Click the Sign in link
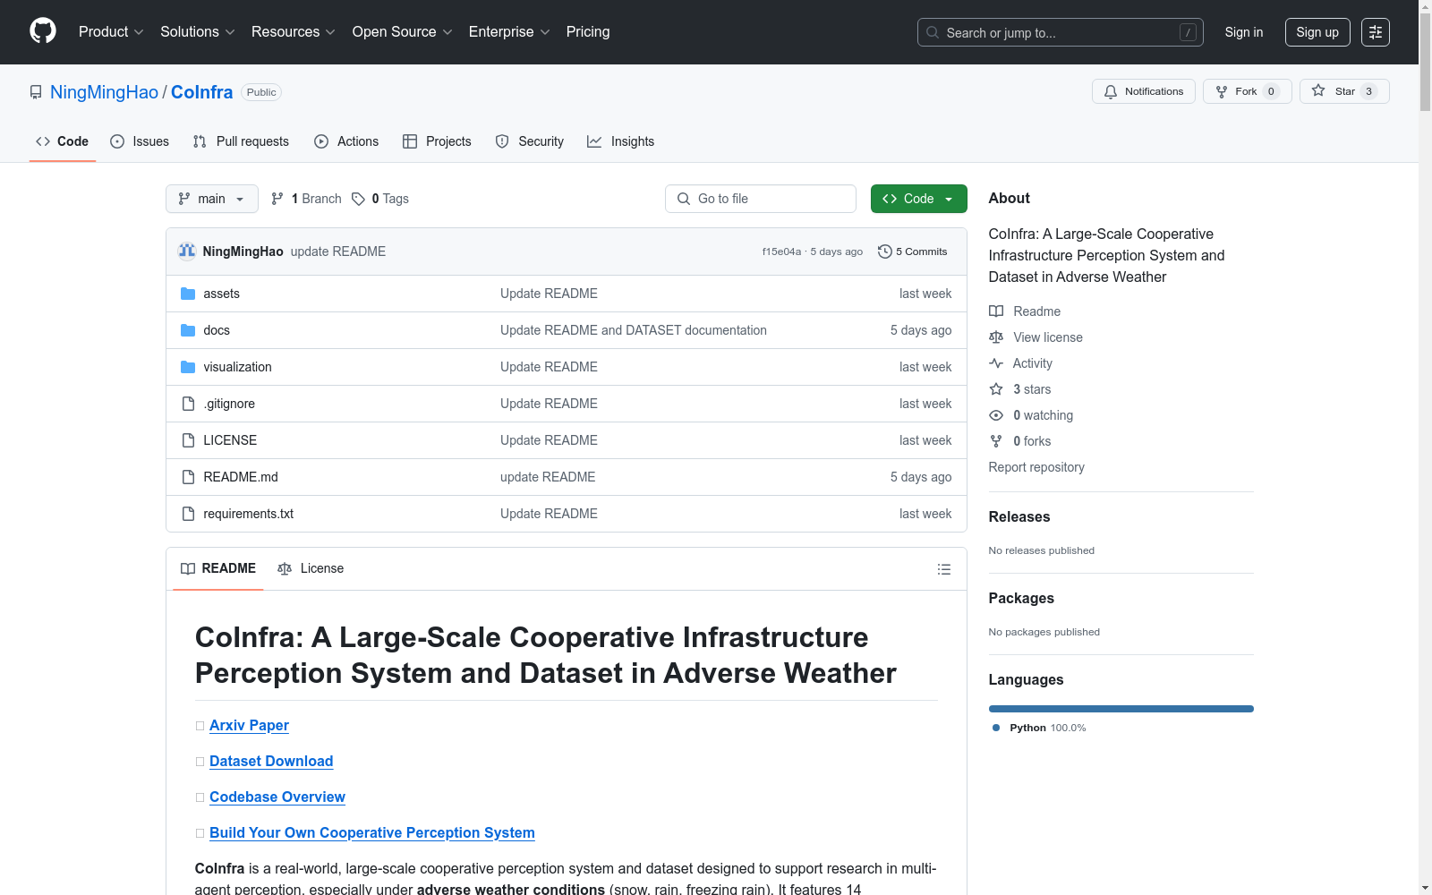The height and width of the screenshot is (895, 1432). pyautogui.click(x=1244, y=32)
